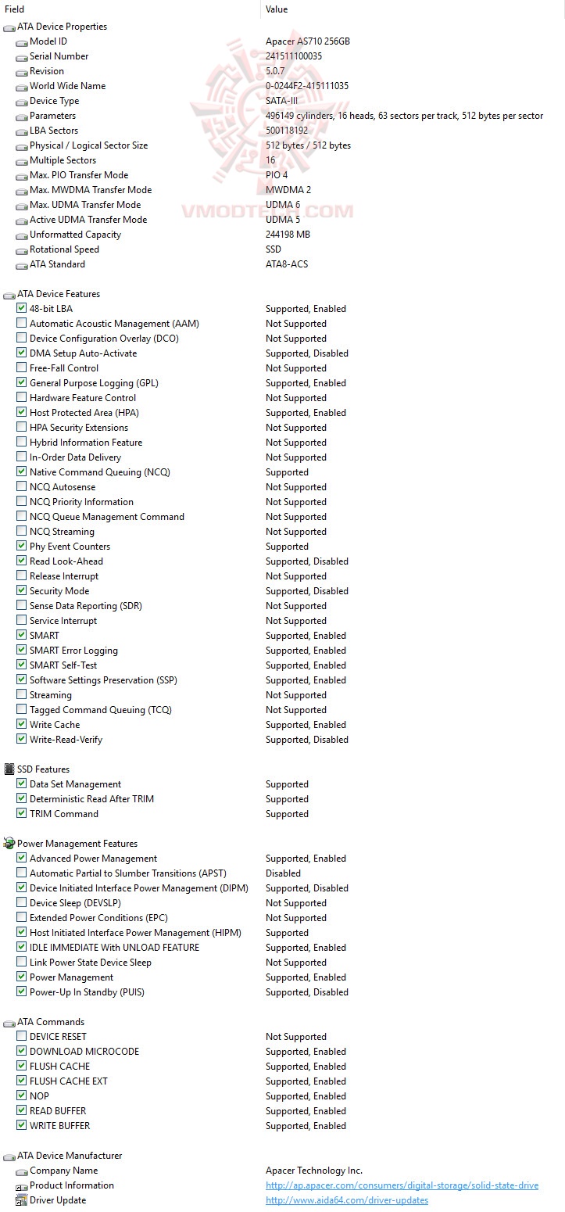Screen dimensions: 565x1212
Task: Toggle the DEVICE RESET checkbox
Action: pos(22,1037)
